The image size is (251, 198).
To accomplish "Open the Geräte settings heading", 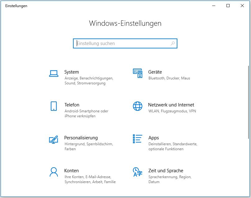I will click(155, 72).
